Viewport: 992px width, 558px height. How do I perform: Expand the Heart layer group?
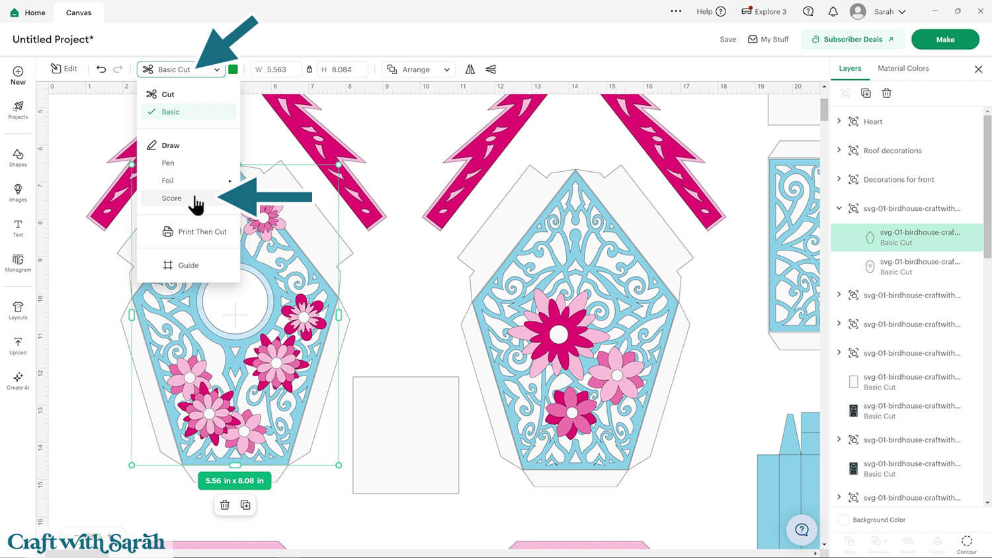click(839, 121)
